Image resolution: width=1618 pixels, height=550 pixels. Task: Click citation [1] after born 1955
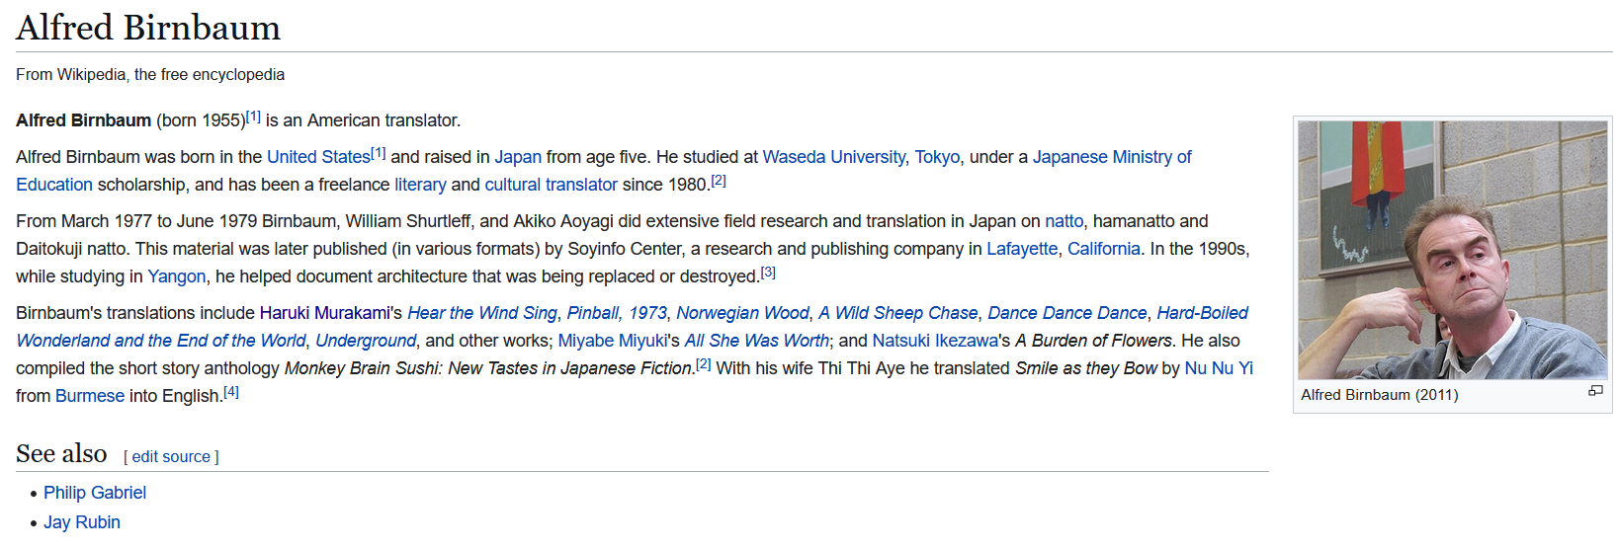[253, 117]
